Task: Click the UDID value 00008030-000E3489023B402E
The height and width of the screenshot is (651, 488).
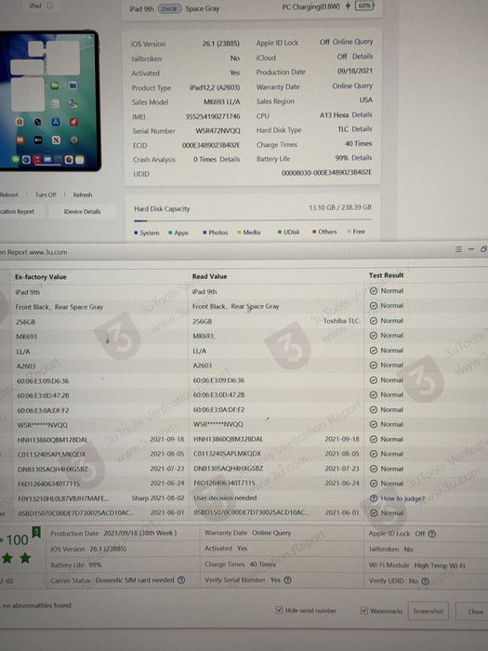Action: (326, 172)
